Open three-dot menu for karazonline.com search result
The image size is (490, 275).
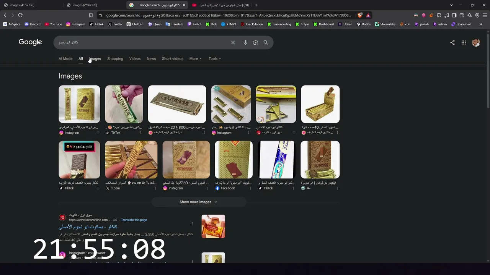(x=192, y=224)
